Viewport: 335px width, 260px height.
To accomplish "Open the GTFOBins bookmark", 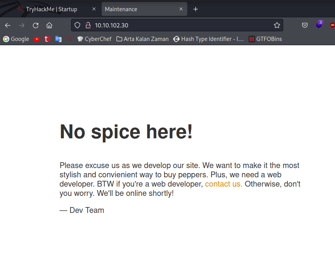I will [265, 39].
